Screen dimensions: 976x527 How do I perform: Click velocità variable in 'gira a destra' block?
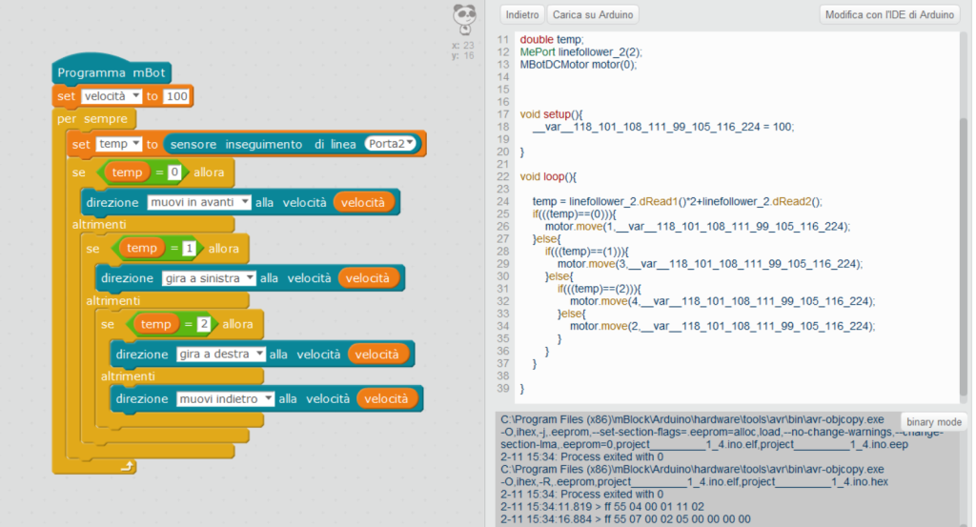click(376, 354)
